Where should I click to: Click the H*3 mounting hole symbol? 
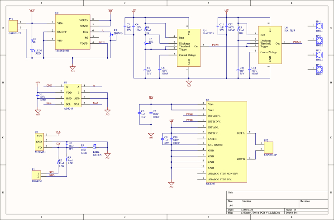click(x=320, y=55)
